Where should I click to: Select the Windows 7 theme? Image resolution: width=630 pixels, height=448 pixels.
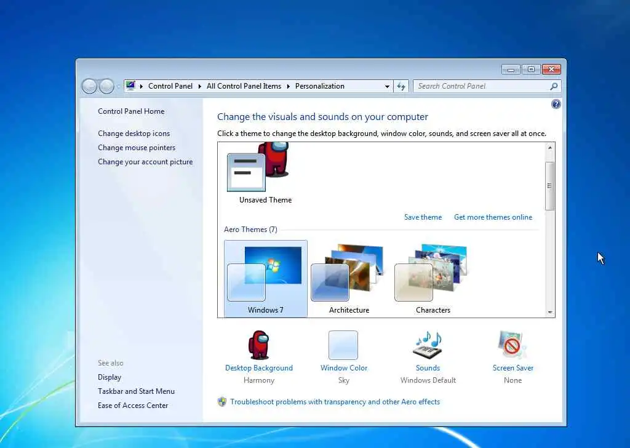tap(266, 279)
